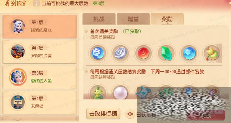Click the red 挑战 button
This screenshot has height=123, width=231.
[x=206, y=115]
